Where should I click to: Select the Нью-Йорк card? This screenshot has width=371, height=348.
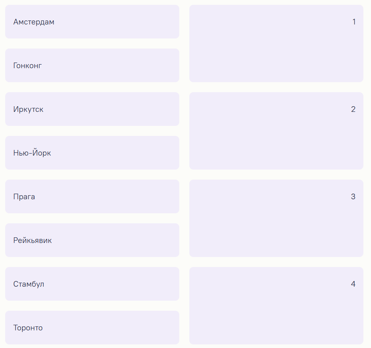(x=92, y=153)
